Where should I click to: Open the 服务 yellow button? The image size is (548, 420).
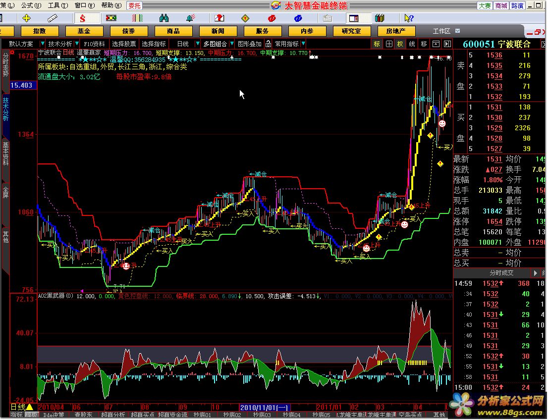[x=263, y=31]
